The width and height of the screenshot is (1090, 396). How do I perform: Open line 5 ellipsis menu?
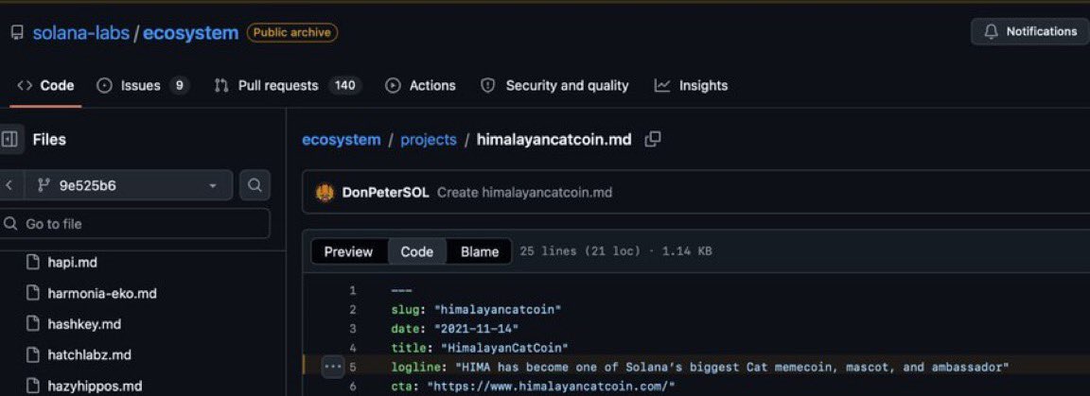pos(333,366)
